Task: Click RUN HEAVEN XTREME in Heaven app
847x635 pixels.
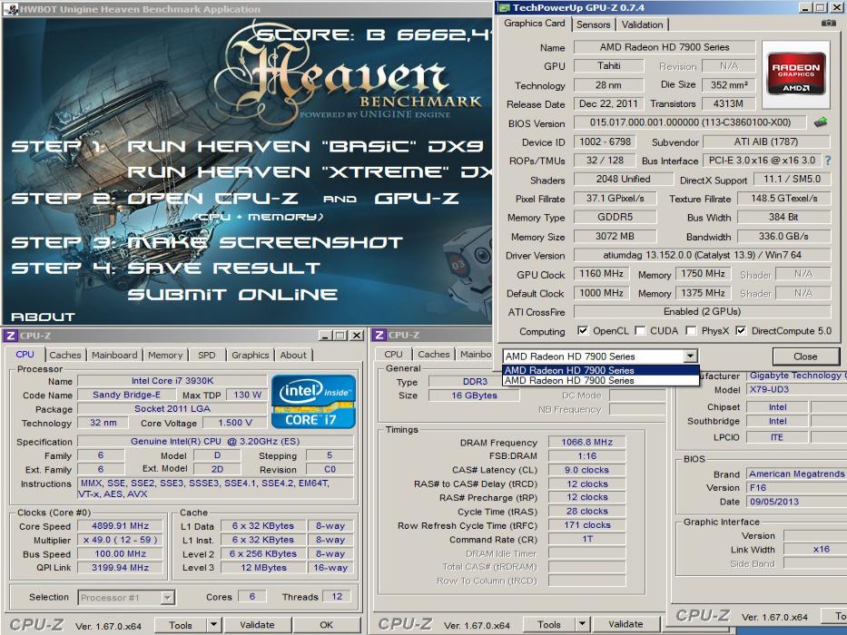Action: [x=310, y=172]
